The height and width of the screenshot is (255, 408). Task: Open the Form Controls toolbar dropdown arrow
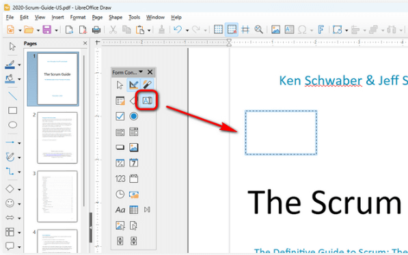click(x=141, y=72)
